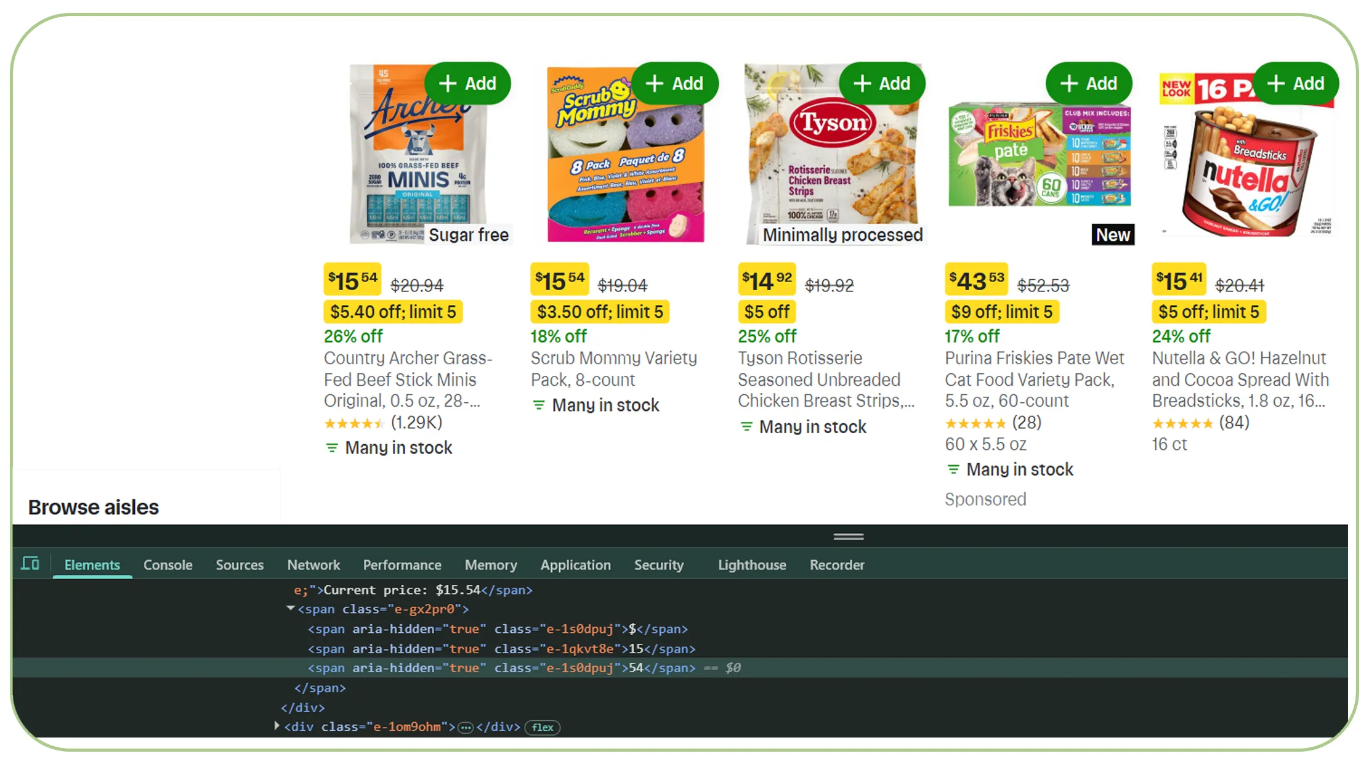Click the $3.50 off; limit 5 badge
The height and width of the screenshot is (764, 1369).
tap(600, 312)
